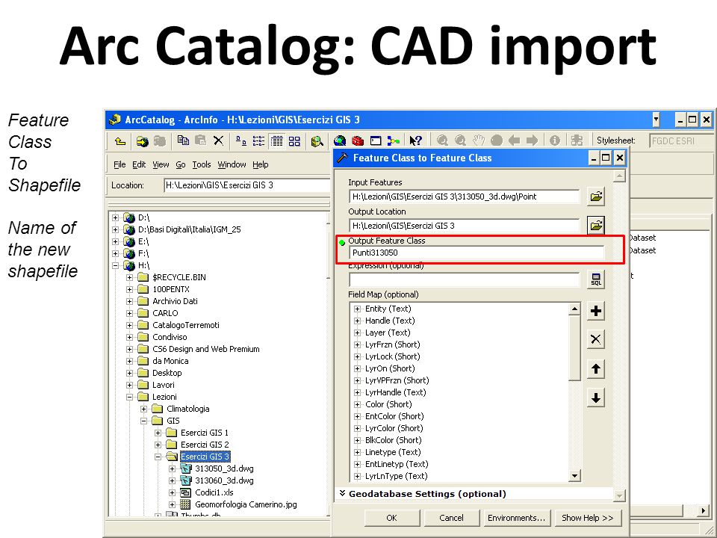Open the Window menu

click(x=232, y=164)
